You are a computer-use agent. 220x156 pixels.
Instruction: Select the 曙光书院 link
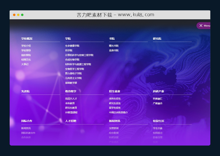[113, 46]
